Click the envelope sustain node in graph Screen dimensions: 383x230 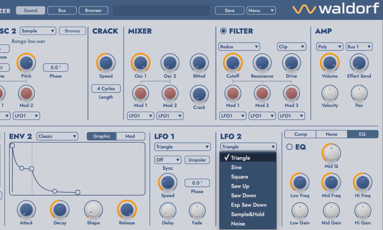[x=31, y=169]
